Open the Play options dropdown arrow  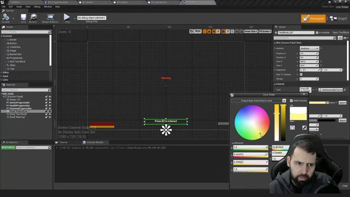[74, 19]
